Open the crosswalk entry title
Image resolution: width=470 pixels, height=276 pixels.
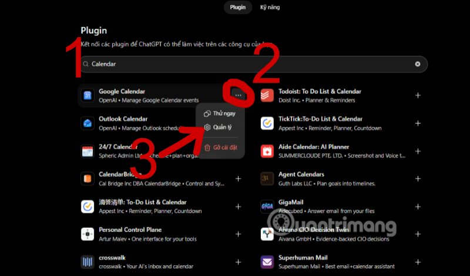coord(112,258)
